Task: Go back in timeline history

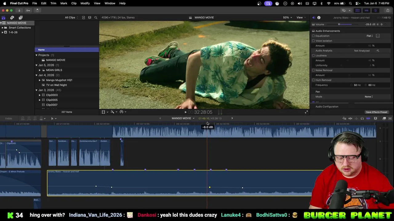Action: click(x=160, y=118)
